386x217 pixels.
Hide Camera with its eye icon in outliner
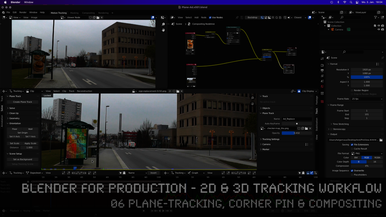379,30
